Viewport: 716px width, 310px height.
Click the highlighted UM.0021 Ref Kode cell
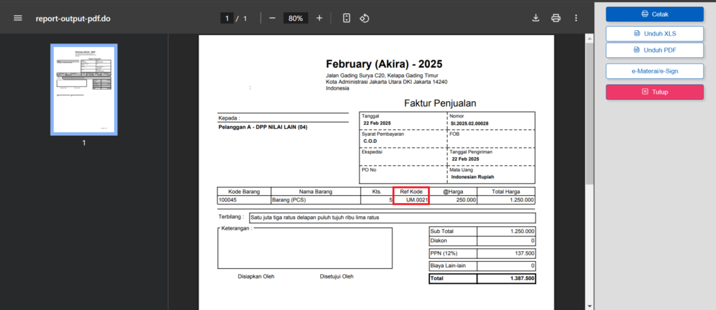[x=411, y=199]
